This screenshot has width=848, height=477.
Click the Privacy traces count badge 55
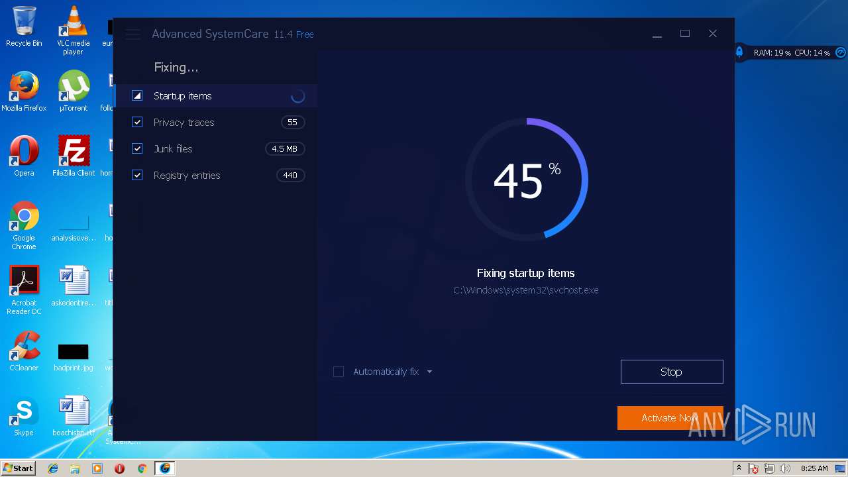pos(292,122)
